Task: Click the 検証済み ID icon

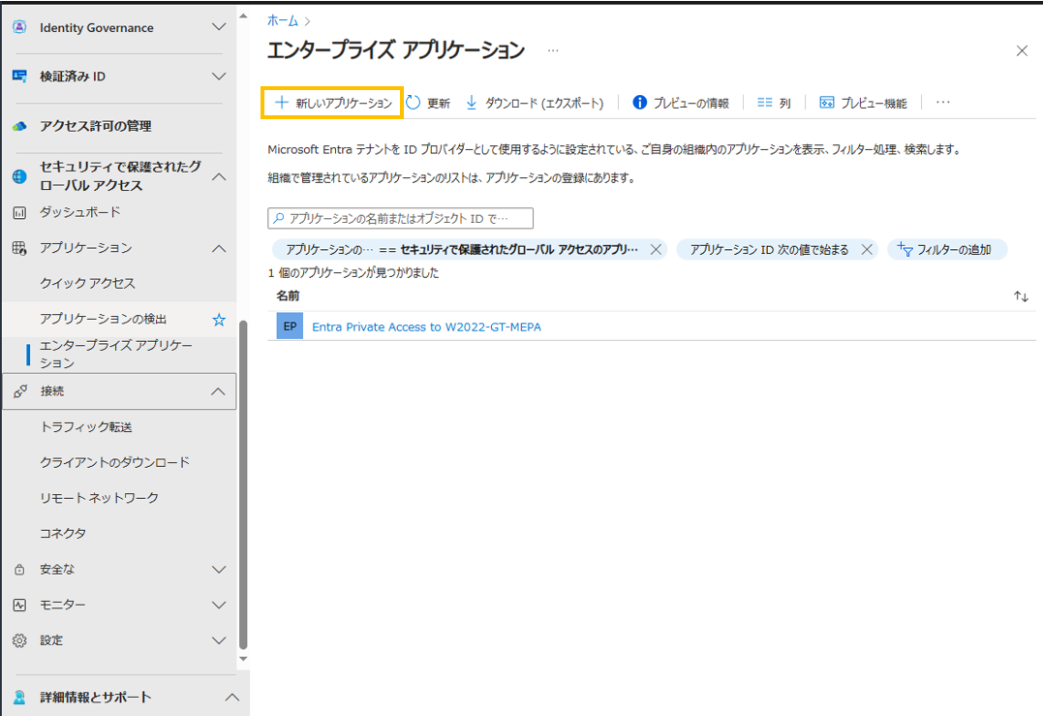Action: tap(20, 77)
